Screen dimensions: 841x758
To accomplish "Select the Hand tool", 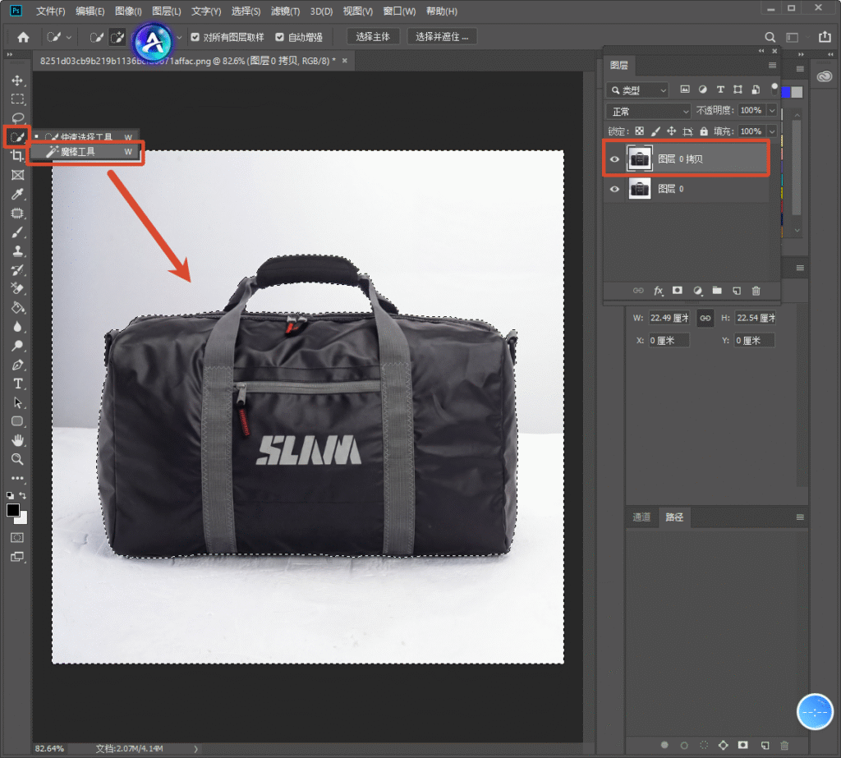I will pyautogui.click(x=17, y=440).
